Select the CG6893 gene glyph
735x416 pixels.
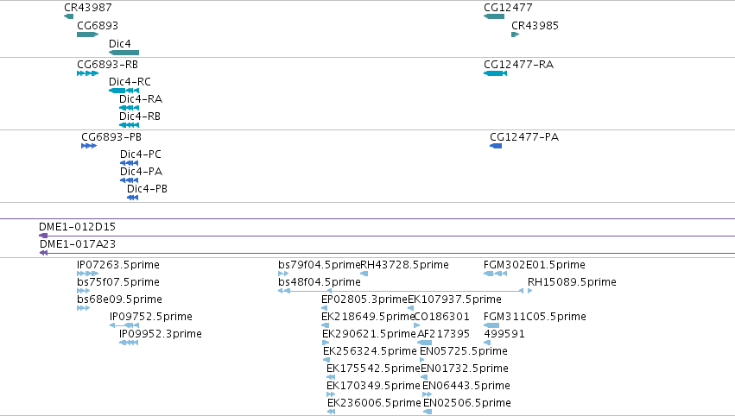(87, 35)
